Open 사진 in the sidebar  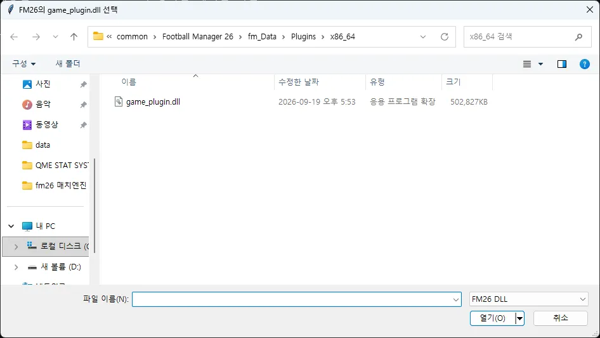43,84
